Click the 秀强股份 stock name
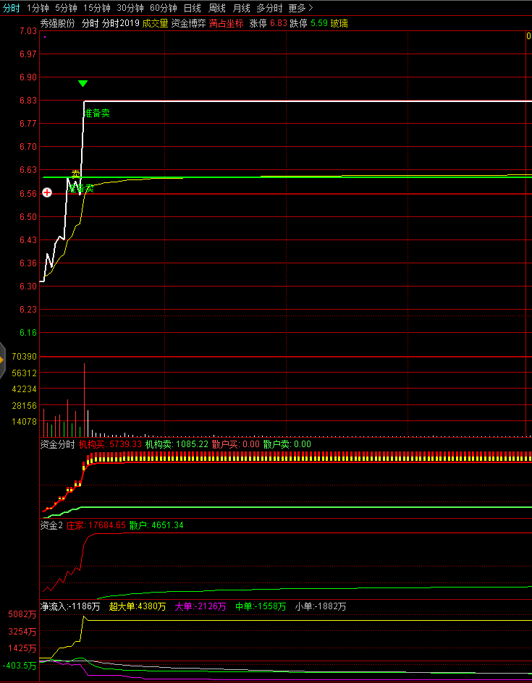The image size is (532, 683). pos(58,23)
